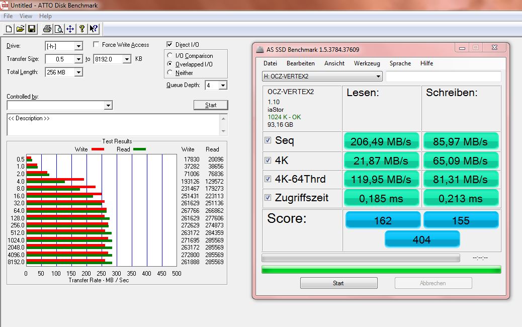Uncheck the Direct I/O checkbox
Image resolution: width=522 pixels, height=327 pixels.
pos(169,44)
